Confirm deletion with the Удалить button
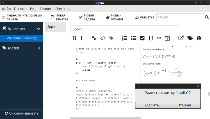The width and height of the screenshot is (210, 119). 152,105
